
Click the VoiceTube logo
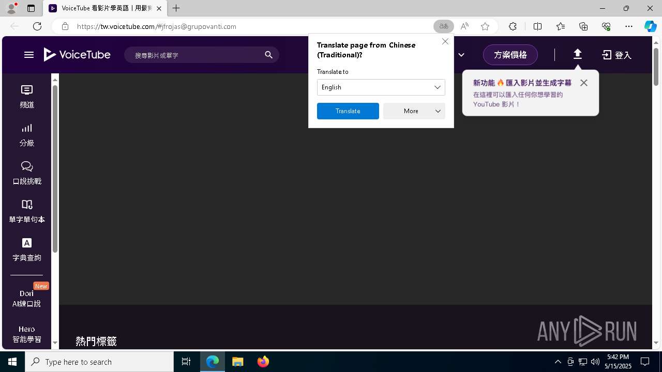tap(77, 55)
